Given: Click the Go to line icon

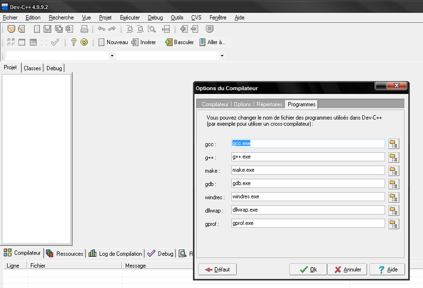Looking at the screenshot, I should (x=166, y=28).
